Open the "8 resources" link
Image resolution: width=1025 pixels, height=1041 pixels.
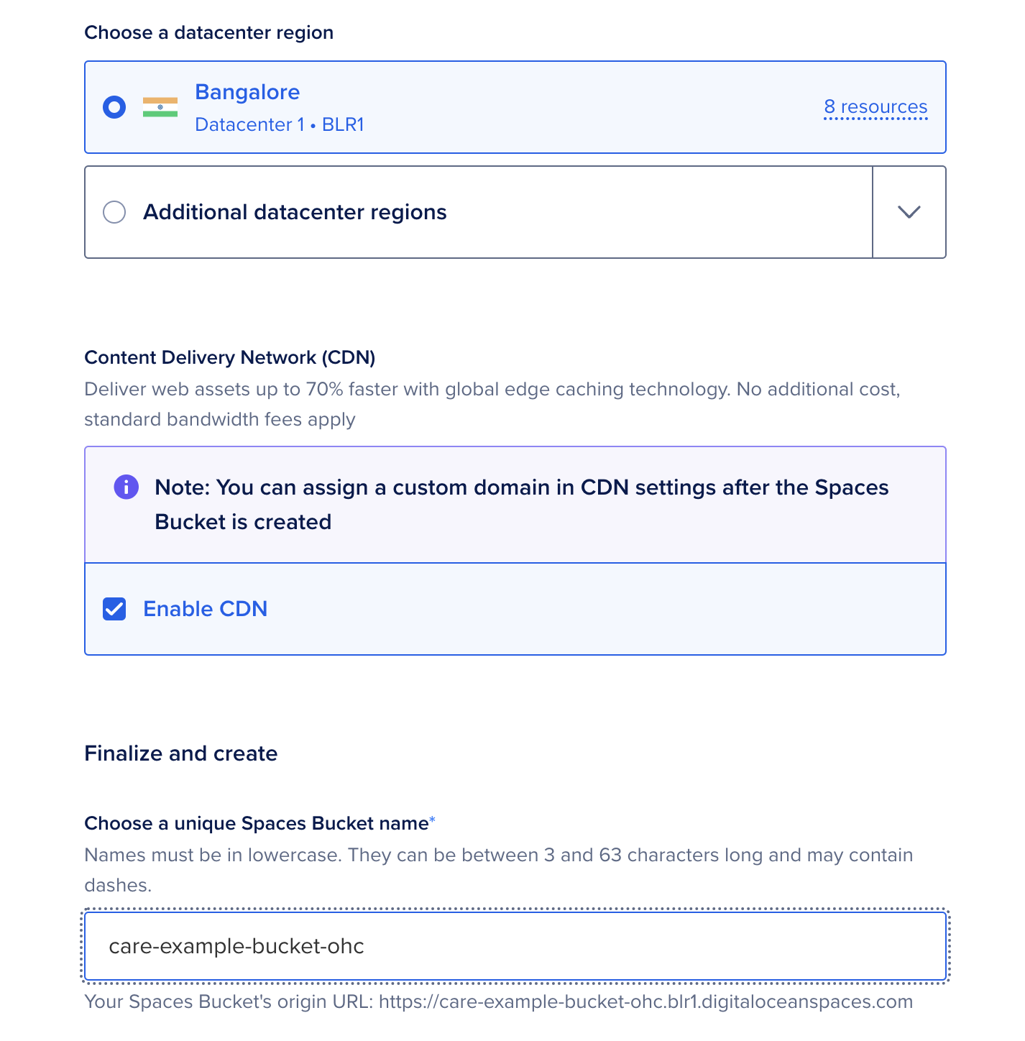point(875,107)
